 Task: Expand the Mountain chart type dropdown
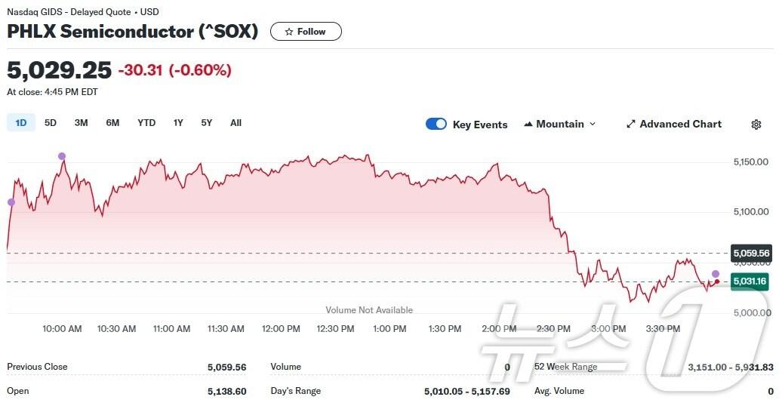point(559,125)
